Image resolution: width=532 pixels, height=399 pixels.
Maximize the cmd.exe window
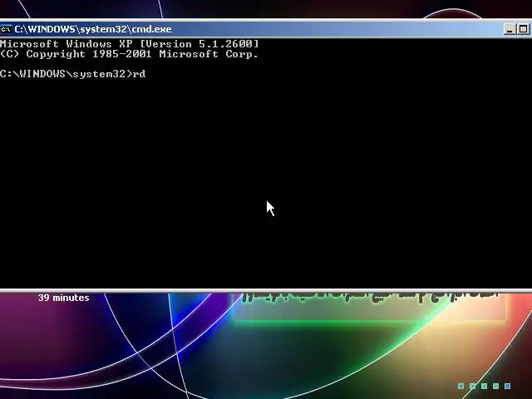point(523,29)
